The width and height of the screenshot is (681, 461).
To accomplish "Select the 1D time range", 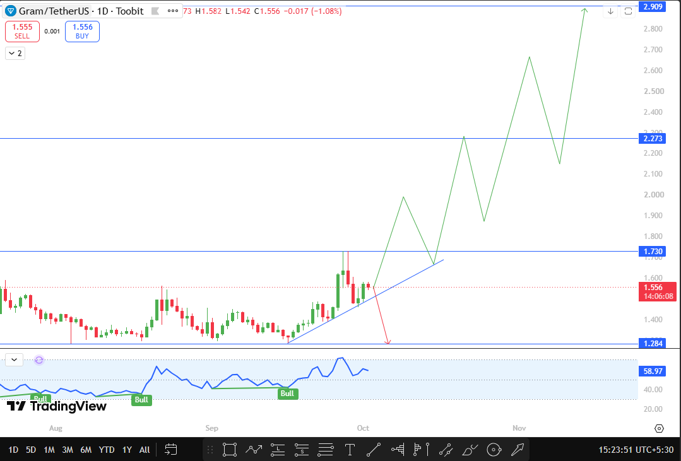I will tap(13, 450).
